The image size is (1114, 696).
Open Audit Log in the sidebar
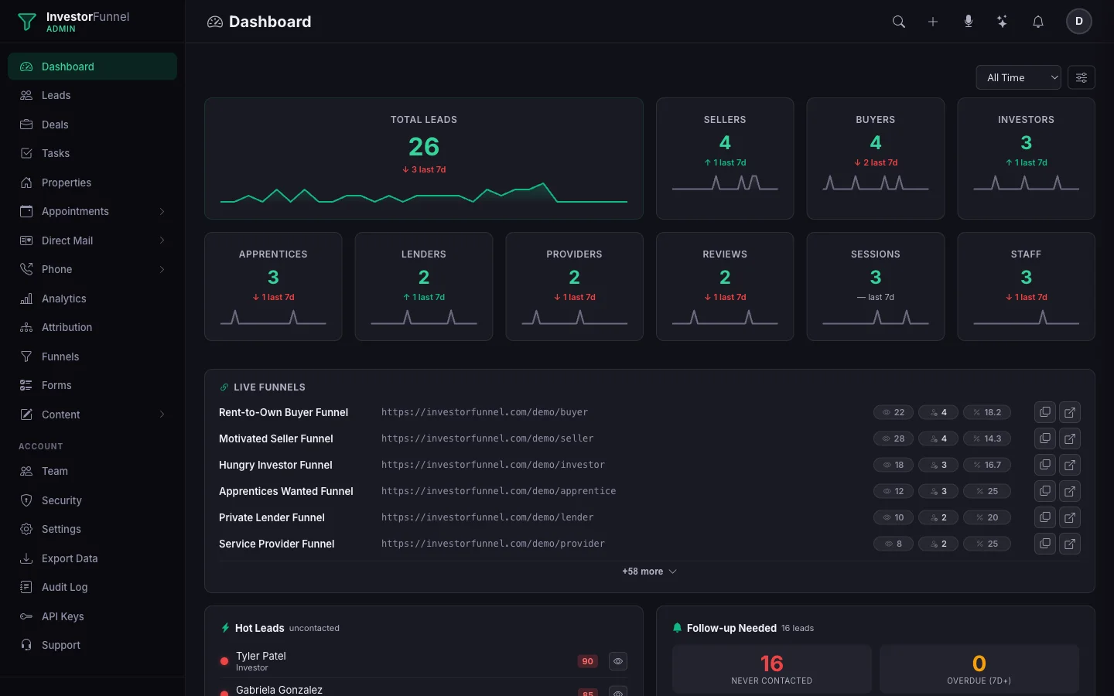pyautogui.click(x=92, y=587)
